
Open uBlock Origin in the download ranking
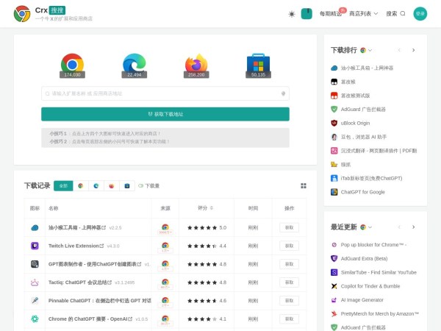point(355,123)
